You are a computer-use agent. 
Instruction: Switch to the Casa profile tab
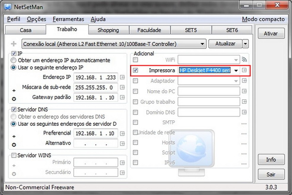pyautogui.click(x=26, y=30)
